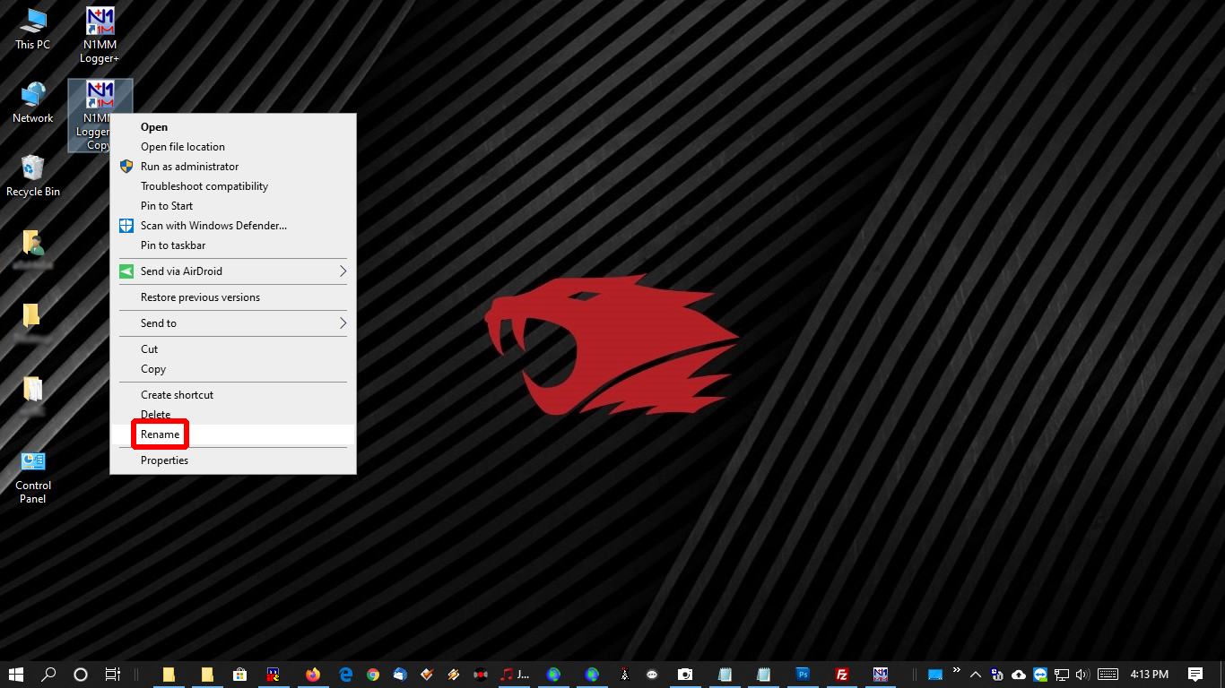Switch to Photoshop in taskbar
1225x688 pixels.
point(804,675)
